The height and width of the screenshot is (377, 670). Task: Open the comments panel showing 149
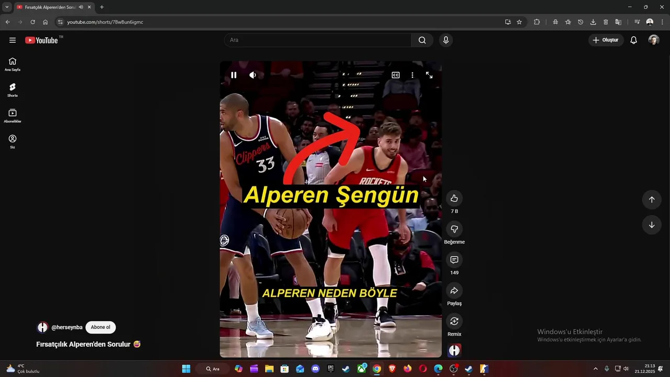[x=454, y=260]
